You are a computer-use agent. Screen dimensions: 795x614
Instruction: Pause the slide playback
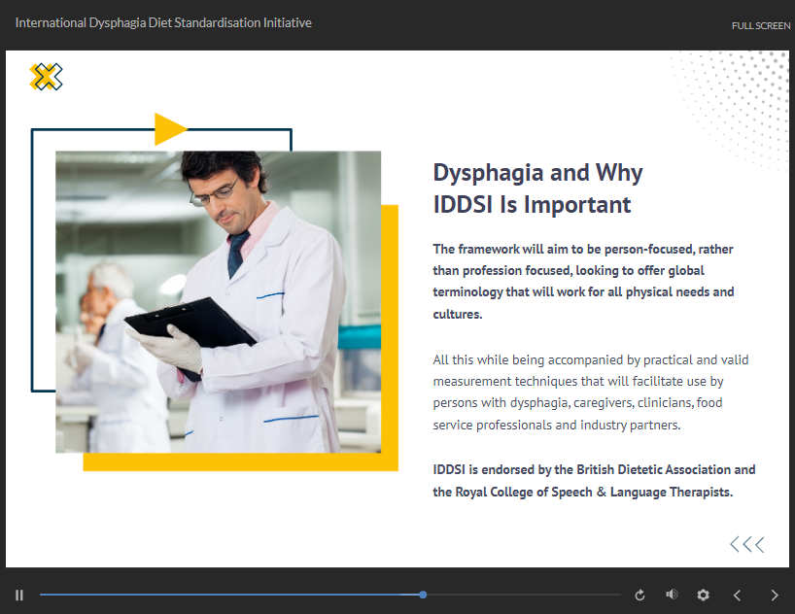[19, 595]
